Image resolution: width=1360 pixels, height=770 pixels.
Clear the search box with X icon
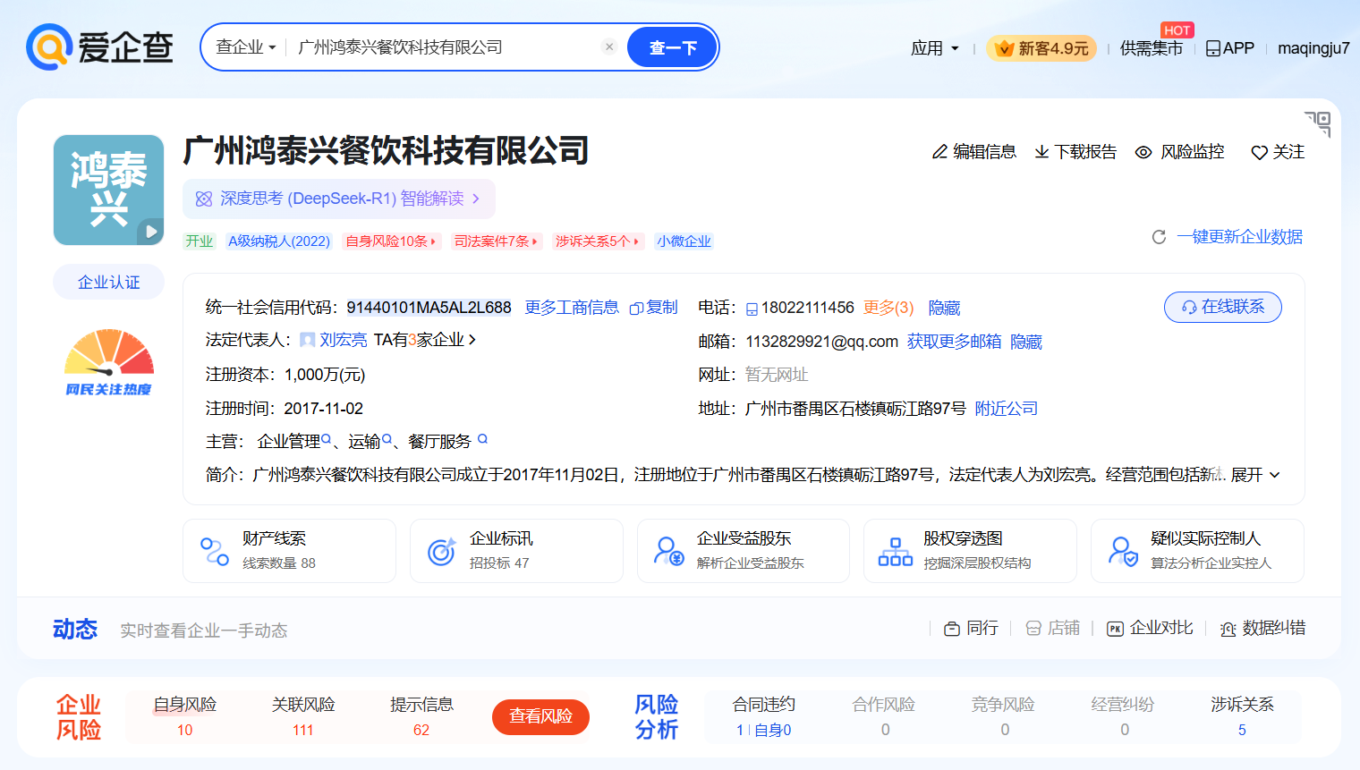coord(609,47)
